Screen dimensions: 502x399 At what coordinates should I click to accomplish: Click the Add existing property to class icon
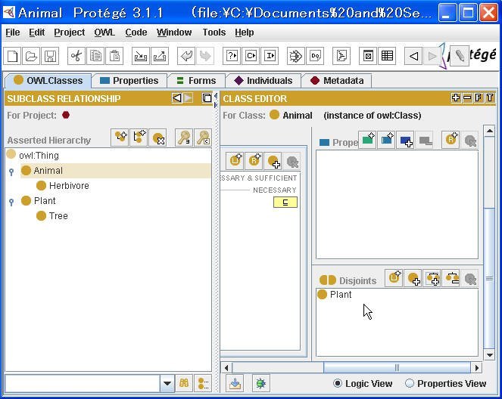point(405,140)
